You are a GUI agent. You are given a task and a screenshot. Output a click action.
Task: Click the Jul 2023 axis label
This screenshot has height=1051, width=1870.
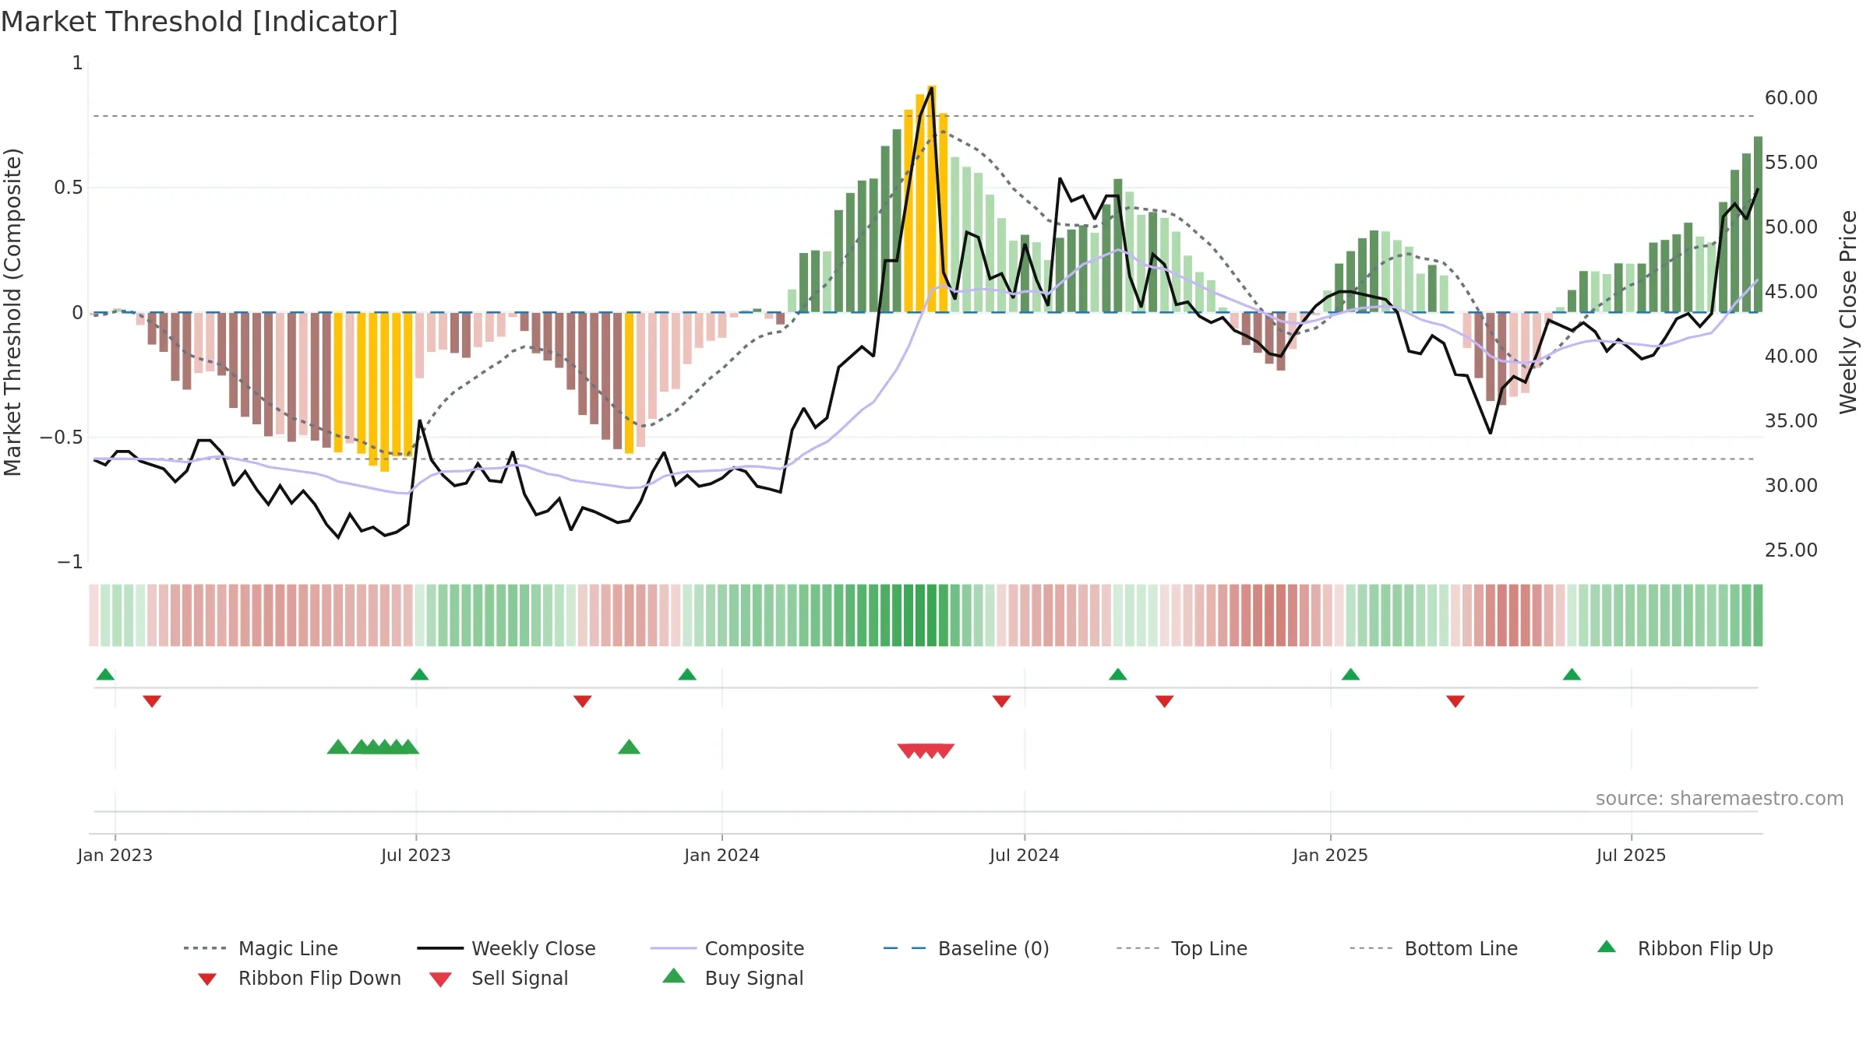[x=415, y=856]
